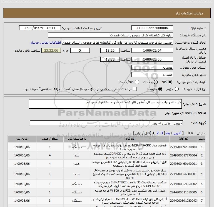The width and height of the screenshot is (214, 207).
Task: Click the FX3 500 W amplifier name
Action: tap(130, 192)
